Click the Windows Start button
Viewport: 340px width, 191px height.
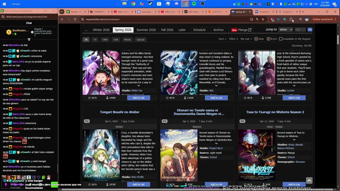click(4, 4)
